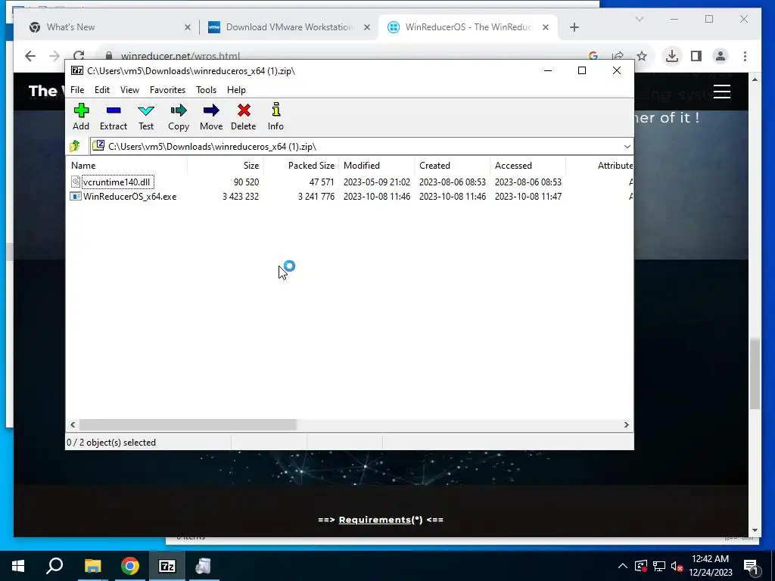
Task: Open the Edit menu
Action: [x=102, y=90]
